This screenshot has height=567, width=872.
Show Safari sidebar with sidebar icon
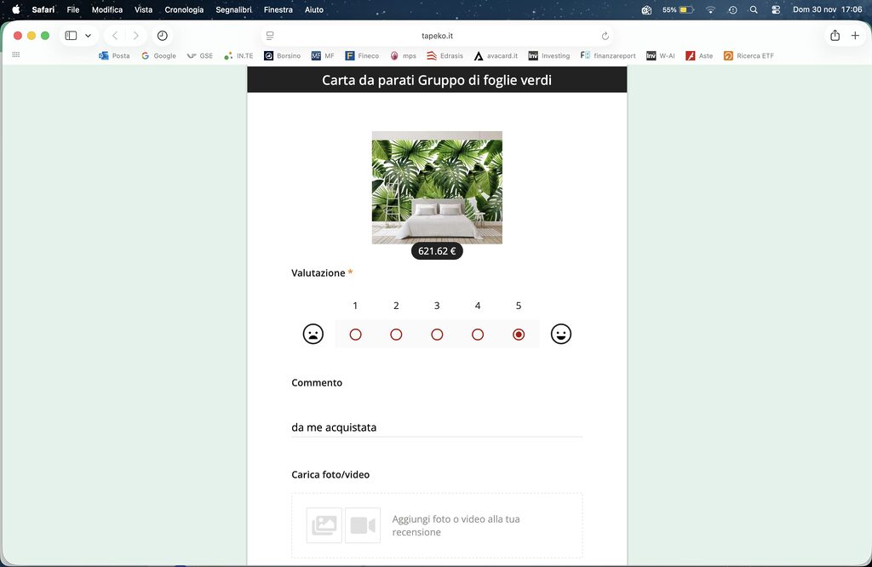click(71, 36)
